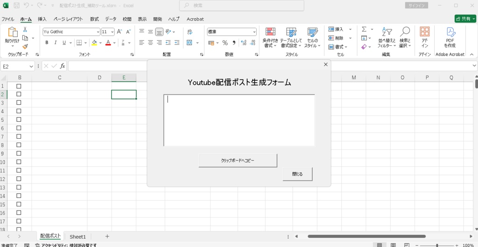Screen dimensions: 478x247
Task: Click the Paste clipboard icon
Action: click(12, 32)
